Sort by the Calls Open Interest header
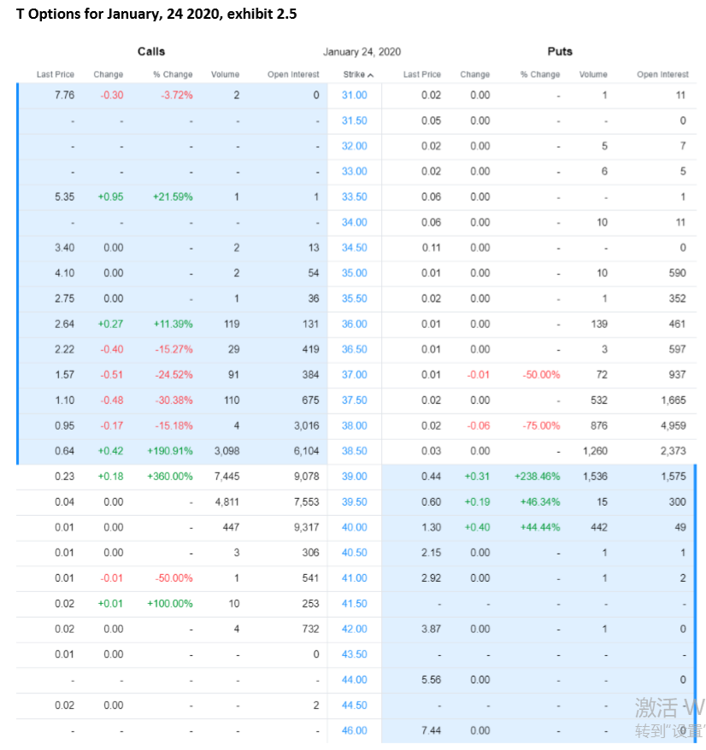 (293, 74)
